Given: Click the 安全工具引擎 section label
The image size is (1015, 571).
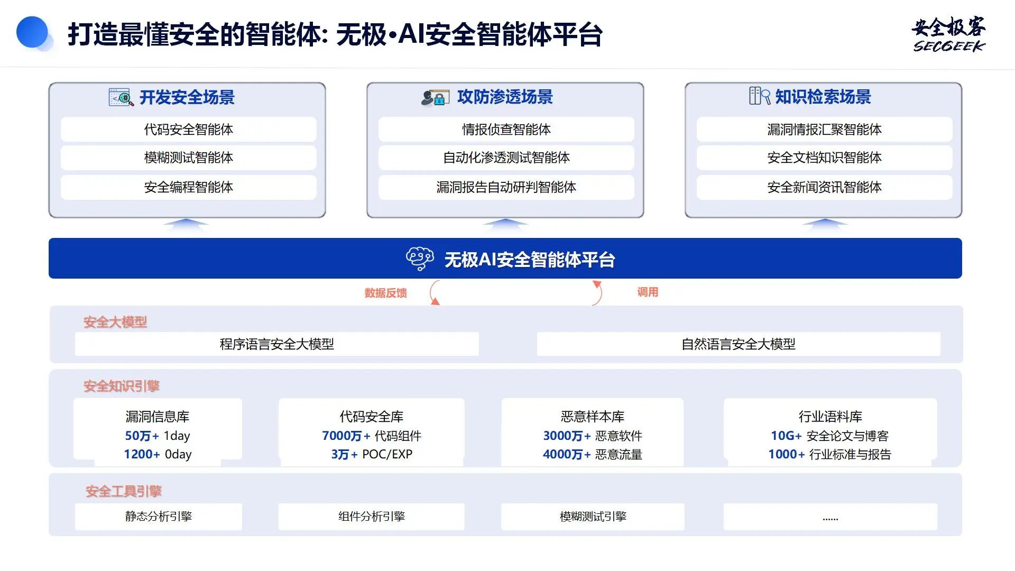Looking at the screenshot, I should coord(124,491).
